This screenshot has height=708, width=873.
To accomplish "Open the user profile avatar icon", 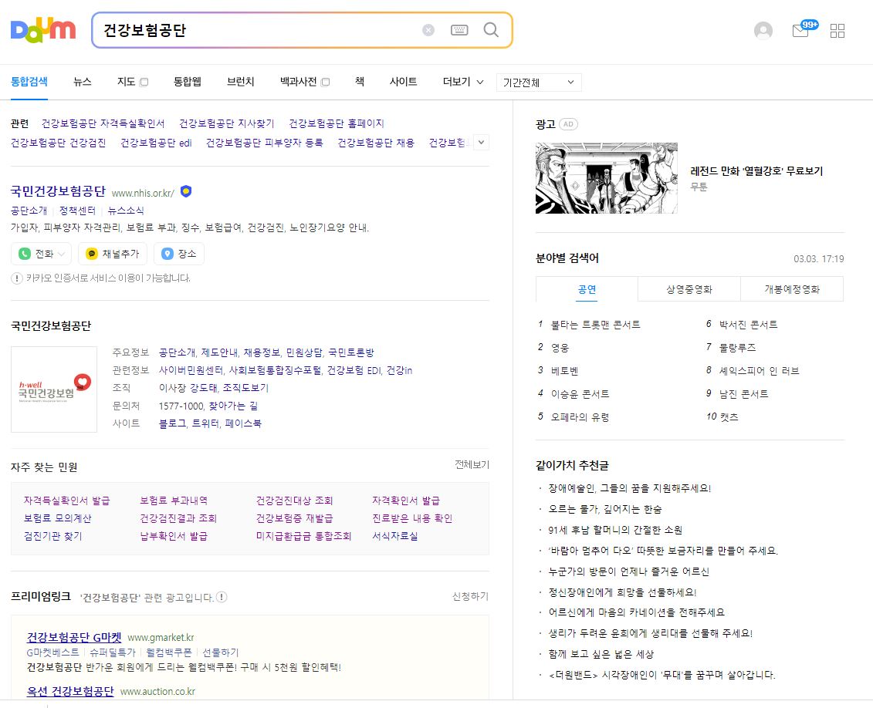I will 763,30.
